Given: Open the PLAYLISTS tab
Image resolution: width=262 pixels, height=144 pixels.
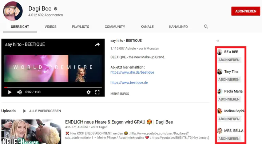Looking at the screenshot, I should click(x=80, y=27).
